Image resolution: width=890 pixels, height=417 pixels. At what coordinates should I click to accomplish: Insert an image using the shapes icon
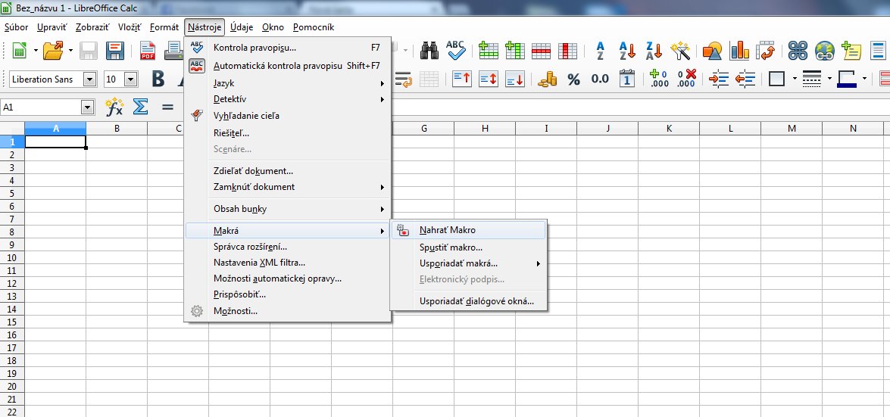[x=712, y=51]
